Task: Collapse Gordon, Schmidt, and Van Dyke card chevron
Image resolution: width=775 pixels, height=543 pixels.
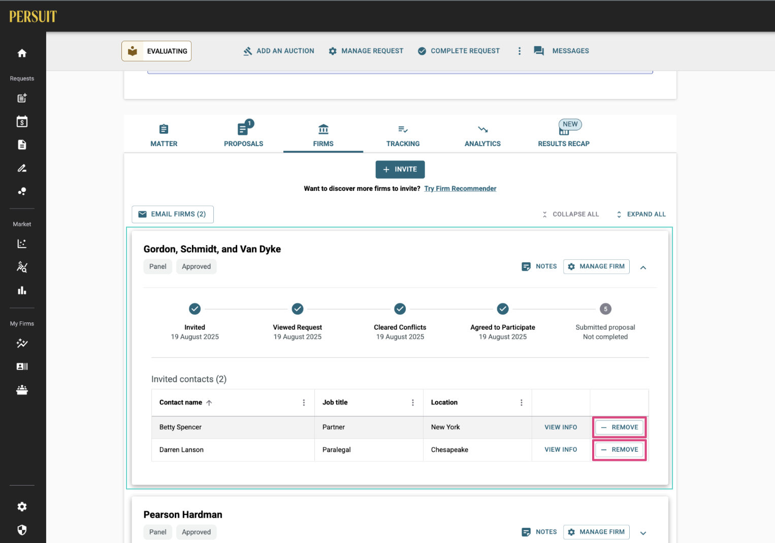Action: [643, 267]
